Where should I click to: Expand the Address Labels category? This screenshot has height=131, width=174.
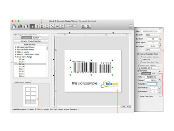(16, 52)
